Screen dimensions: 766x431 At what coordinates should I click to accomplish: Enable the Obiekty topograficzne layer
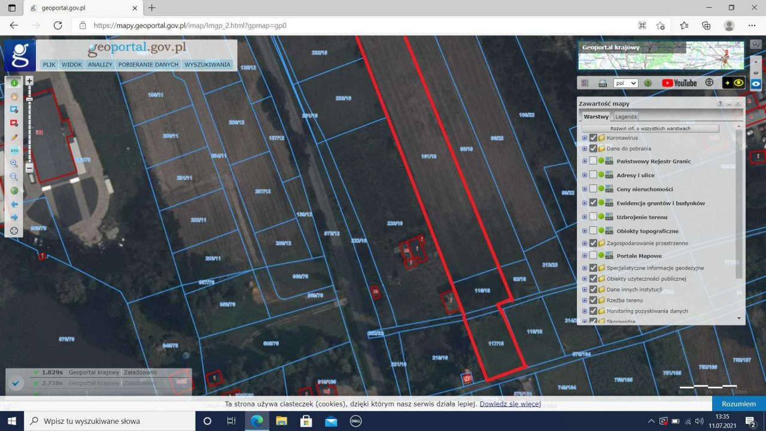pos(593,231)
